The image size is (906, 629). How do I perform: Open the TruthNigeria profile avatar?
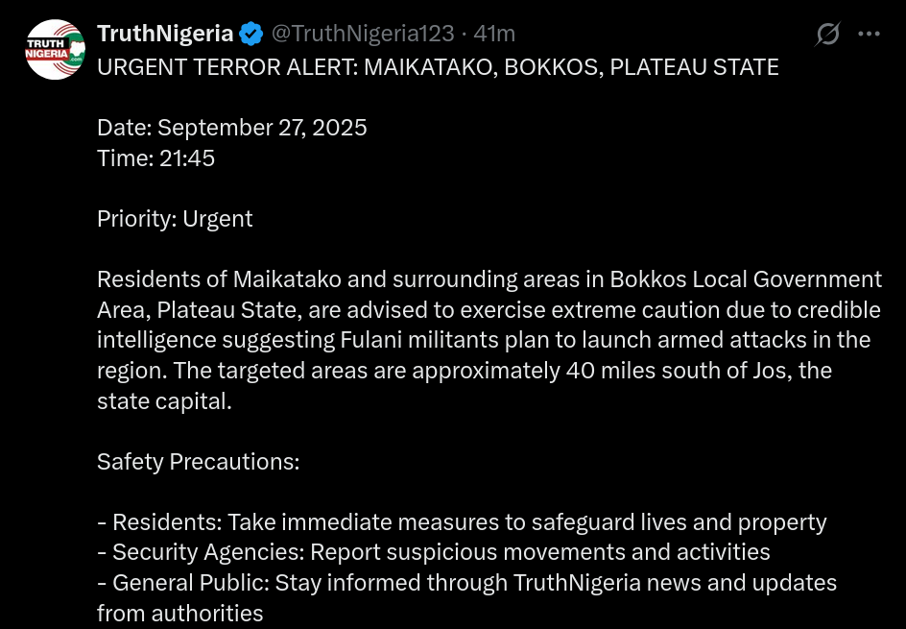coord(56,50)
